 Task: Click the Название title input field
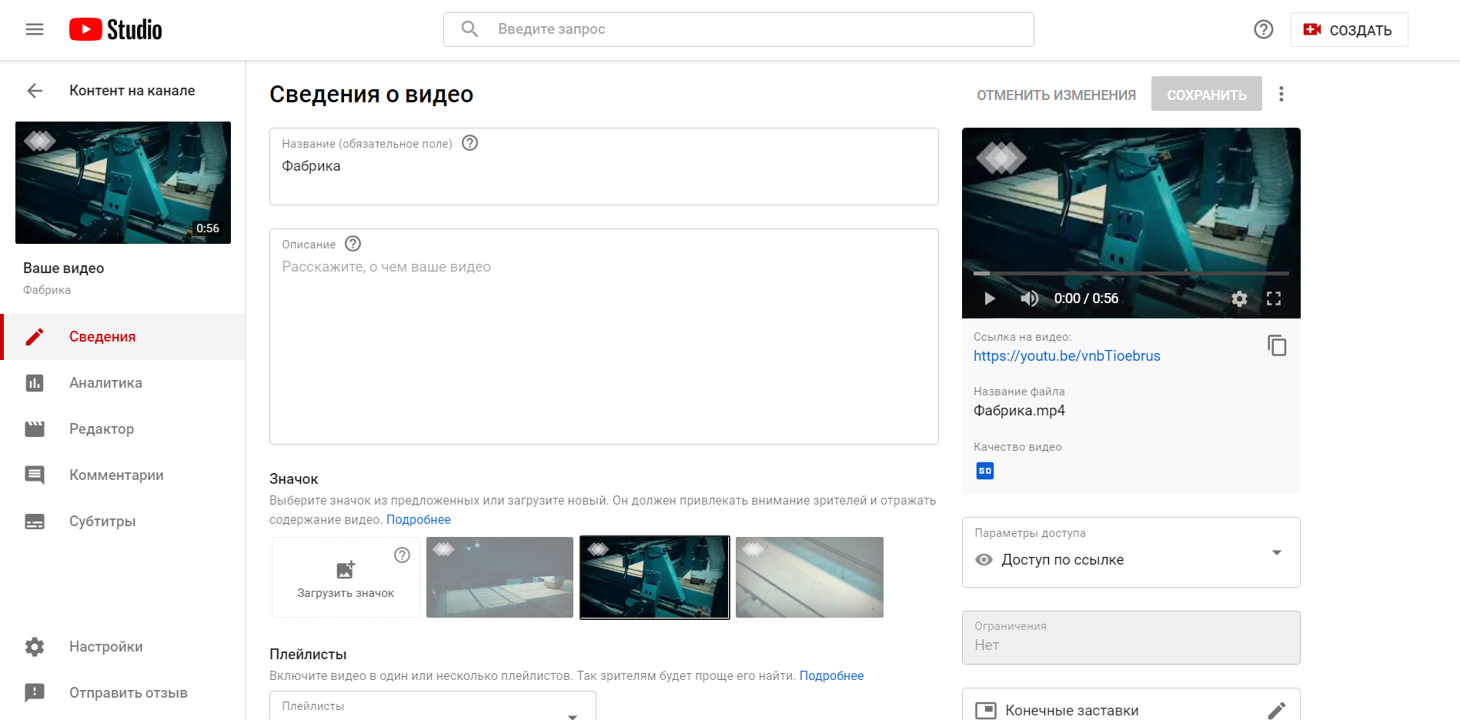[x=603, y=167]
